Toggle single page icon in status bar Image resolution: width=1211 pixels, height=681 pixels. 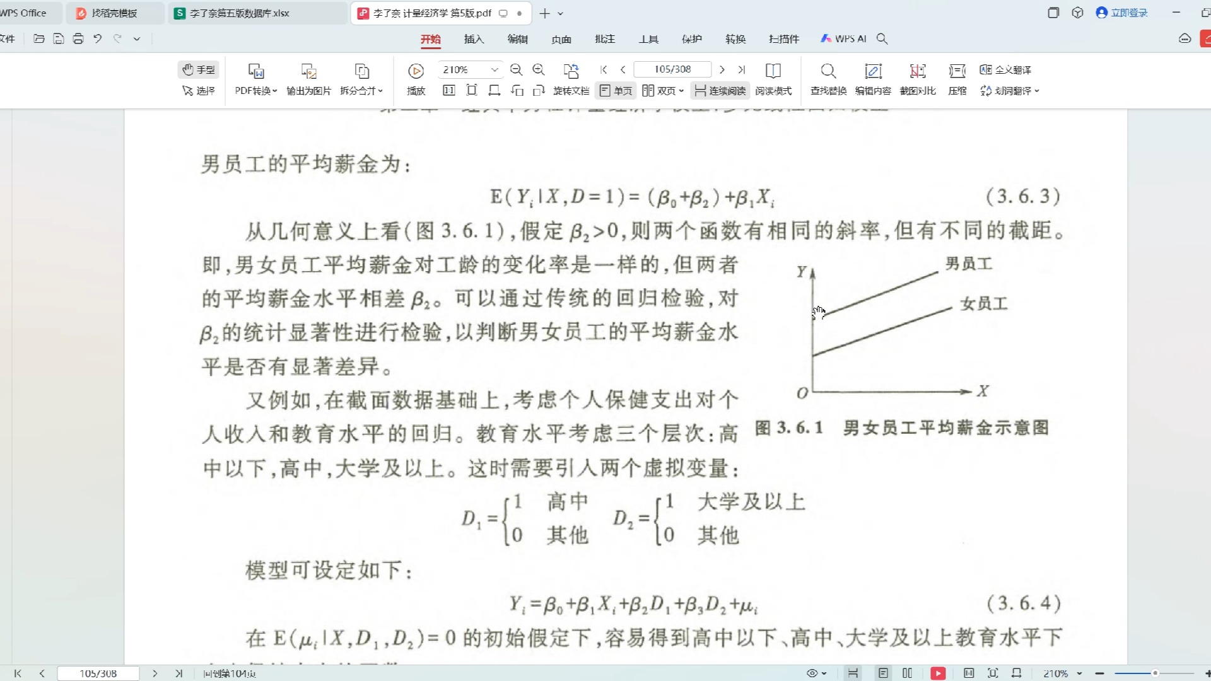pos(883,673)
